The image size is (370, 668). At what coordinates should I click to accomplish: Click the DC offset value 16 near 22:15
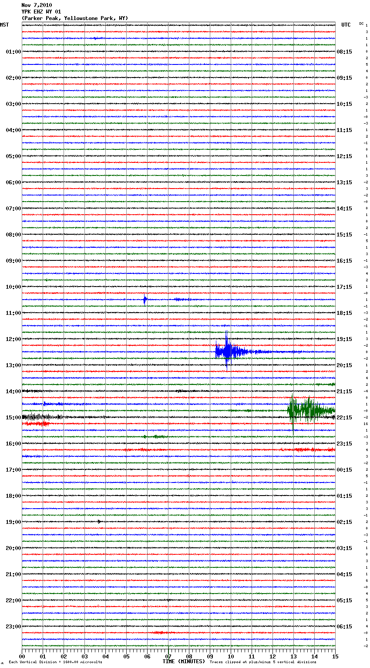click(x=366, y=424)
